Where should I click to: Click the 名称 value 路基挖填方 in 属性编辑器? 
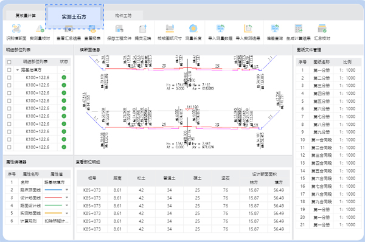55,182
